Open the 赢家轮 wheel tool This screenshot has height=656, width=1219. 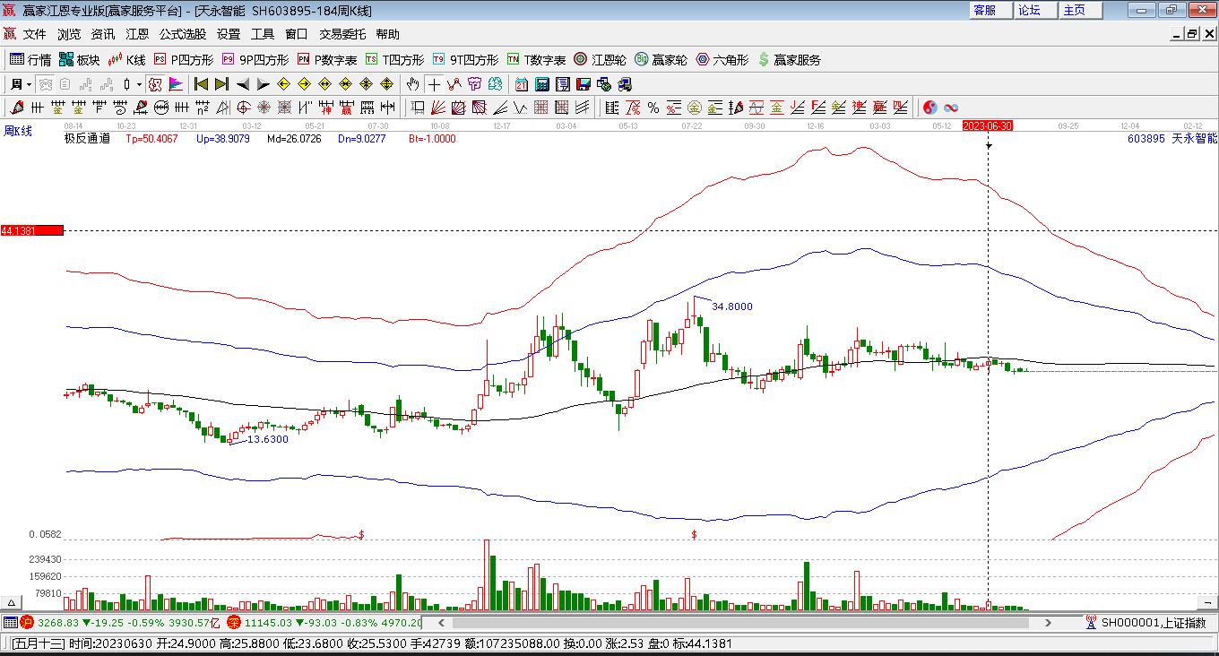point(661,60)
